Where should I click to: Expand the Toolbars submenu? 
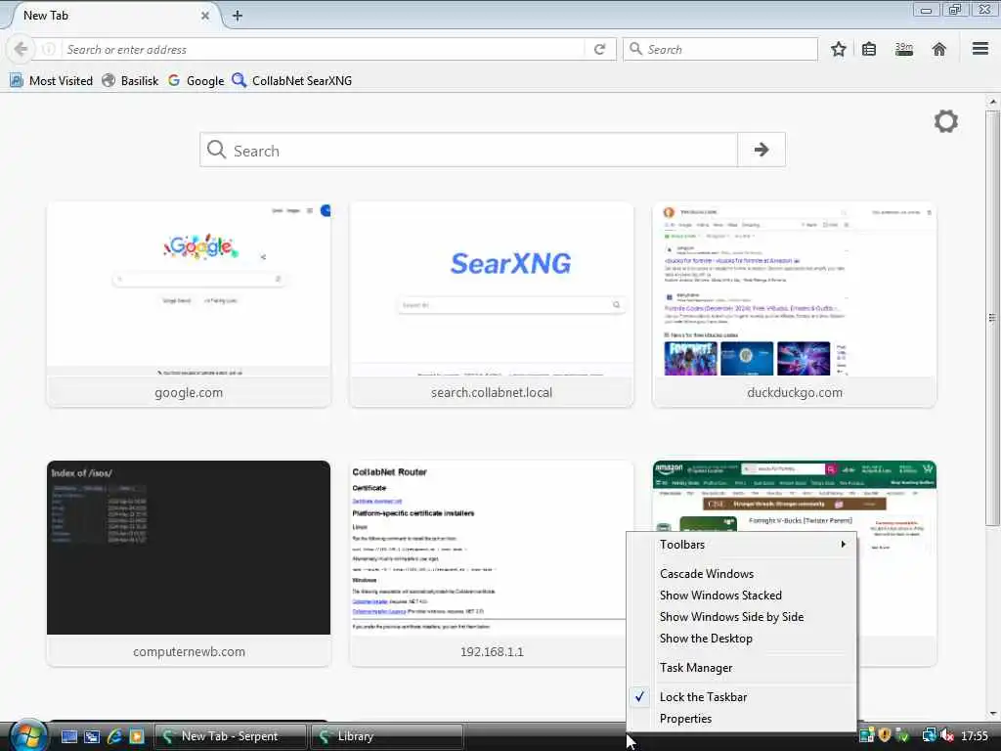click(742, 545)
